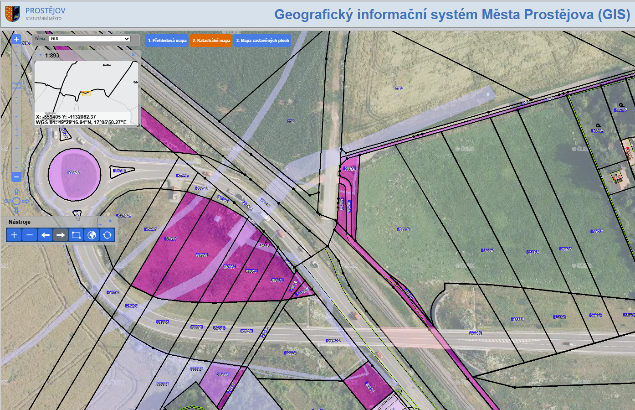Click the orange extent box in overview map
This screenshot has height=410, width=635.
point(87,93)
